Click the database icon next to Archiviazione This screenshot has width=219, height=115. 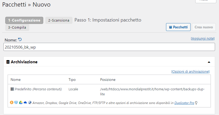[8, 62]
